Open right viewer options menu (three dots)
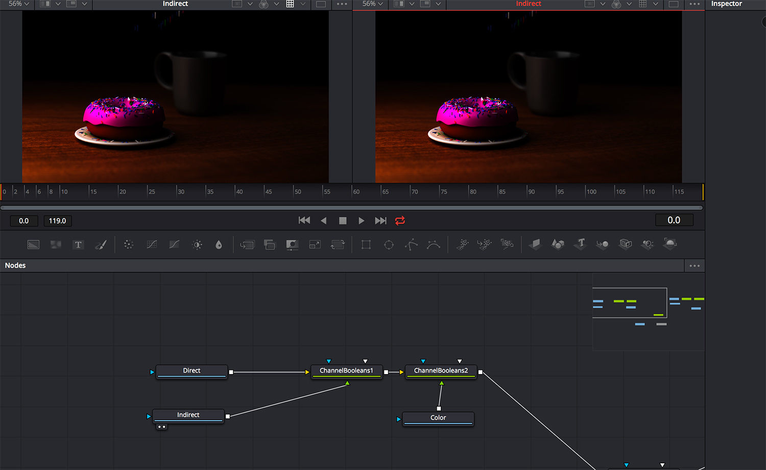 coord(695,4)
